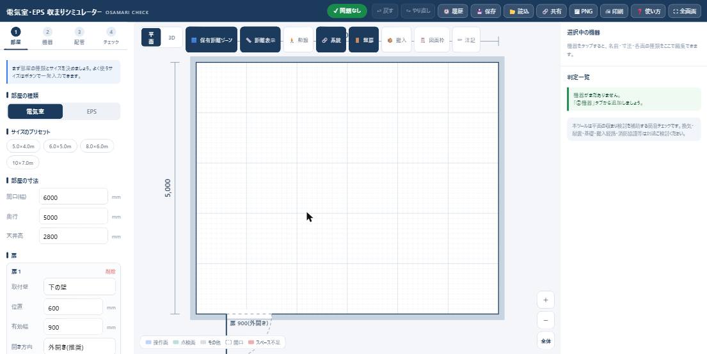
Task: Toggle the 距離表示 distance display
Action: coord(260,40)
